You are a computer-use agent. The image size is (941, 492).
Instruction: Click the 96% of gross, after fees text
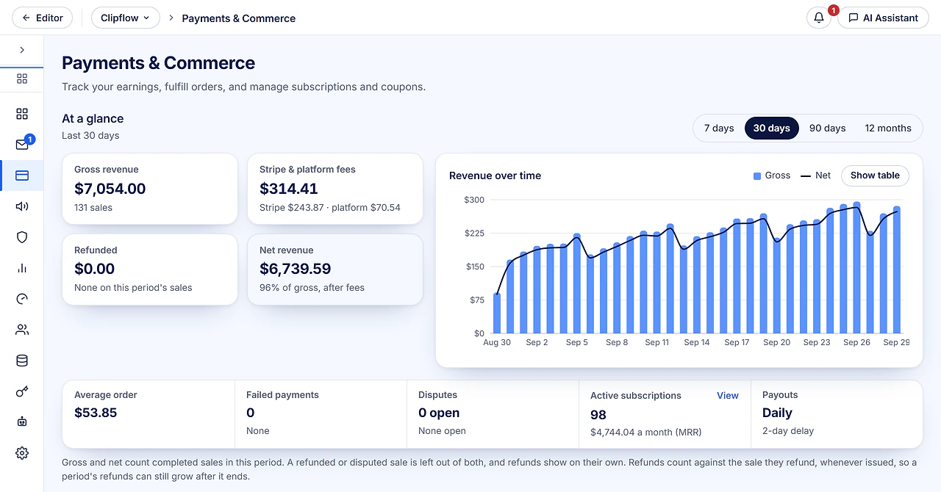pyautogui.click(x=312, y=288)
